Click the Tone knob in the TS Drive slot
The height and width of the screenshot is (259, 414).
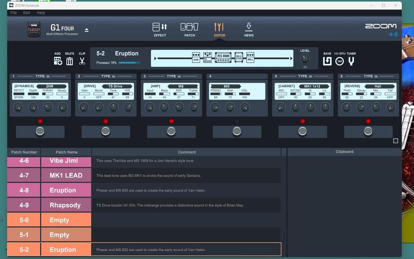click(x=114, y=107)
